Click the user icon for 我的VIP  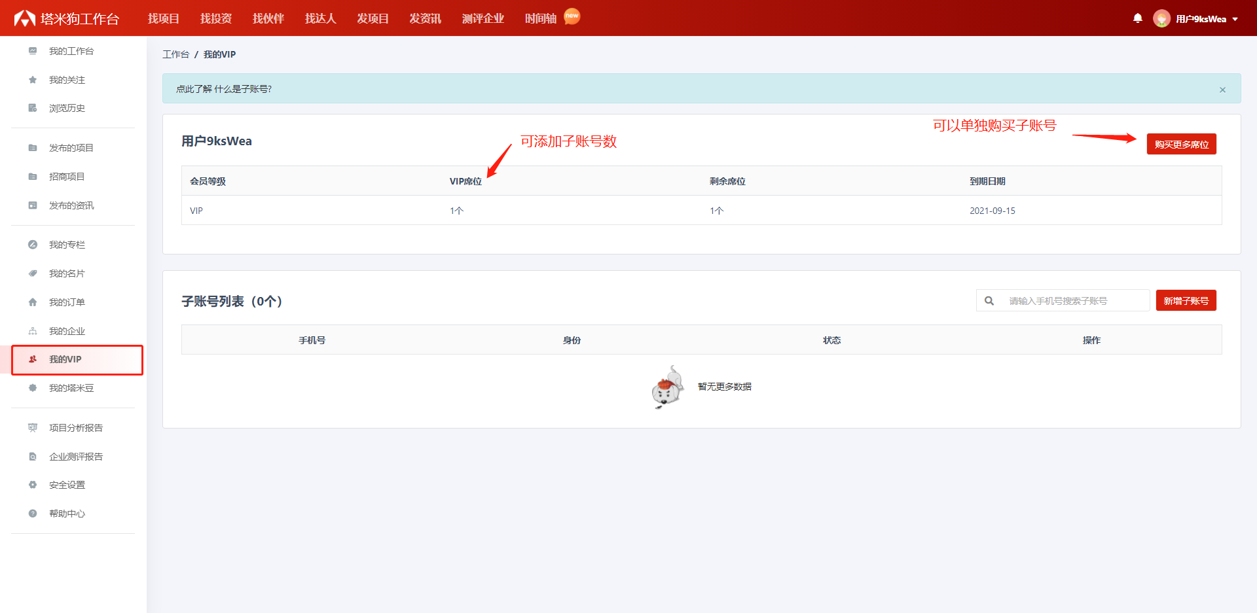click(x=33, y=359)
